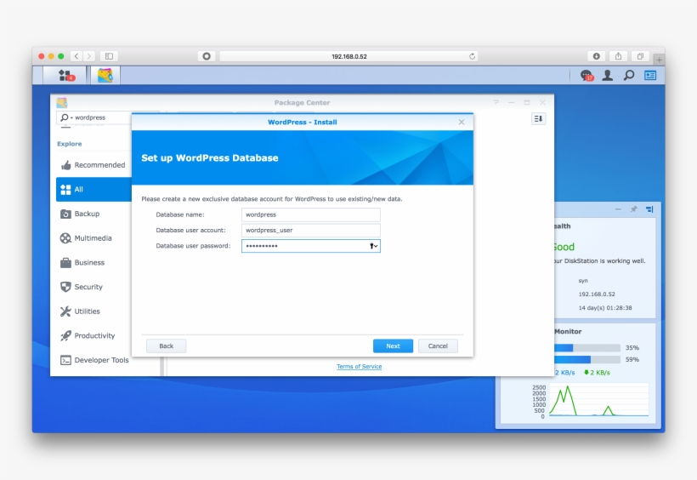Image resolution: width=697 pixels, height=480 pixels.
Task: Click Safari forward navigation arrow
Action: point(89,56)
